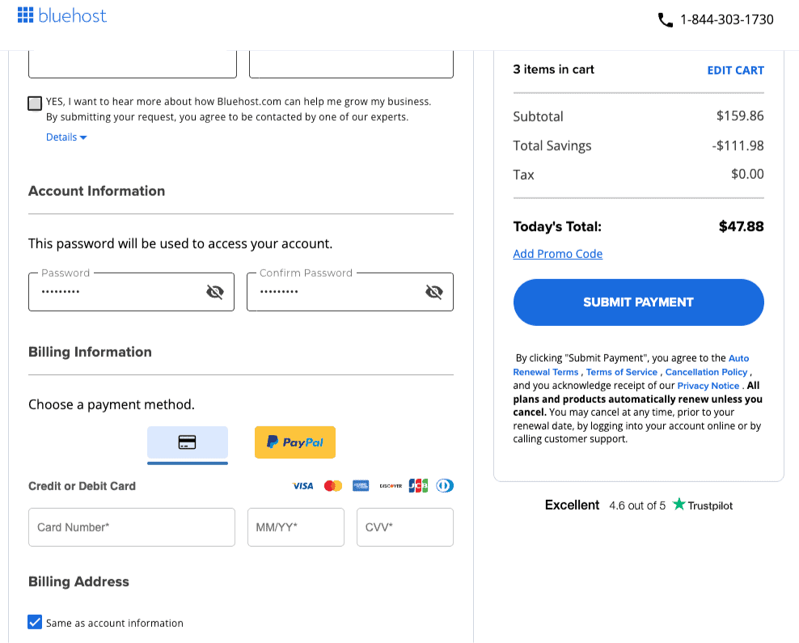Screen dimensions: 799x643
Task: Focus the Card Number field
Action: point(132,527)
